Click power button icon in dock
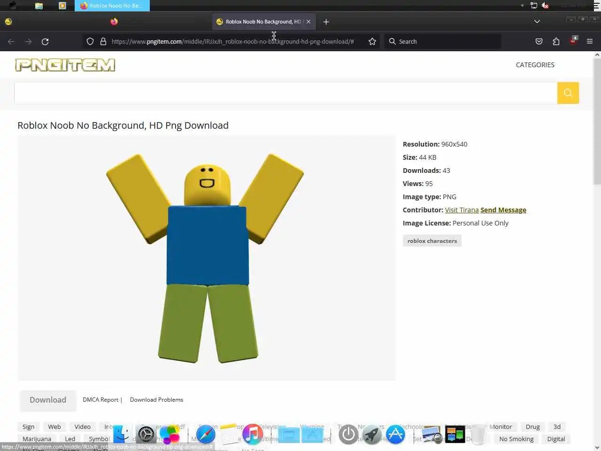Image resolution: width=601 pixels, height=451 pixels. pos(348,435)
